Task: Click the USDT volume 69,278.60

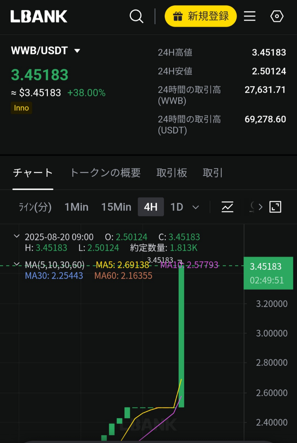Action: tap(265, 119)
